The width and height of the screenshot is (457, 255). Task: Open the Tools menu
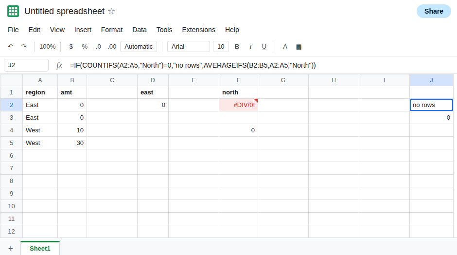point(164,30)
